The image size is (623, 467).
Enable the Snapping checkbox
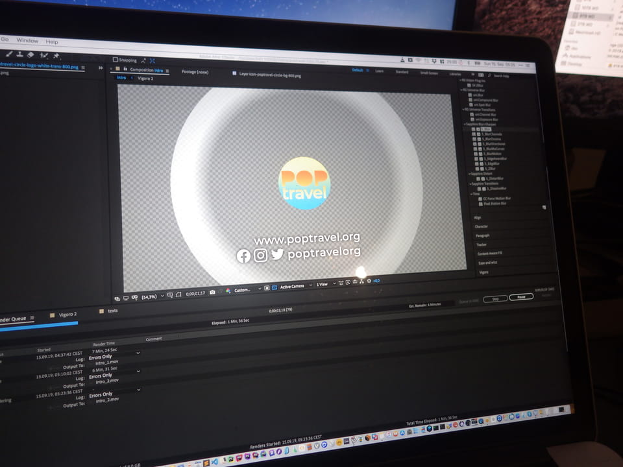(x=116, y=60)
